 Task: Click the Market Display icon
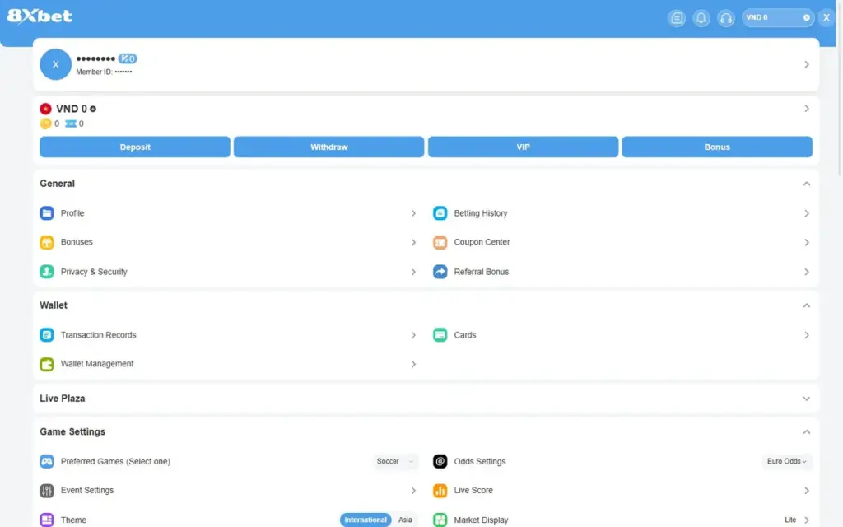point(440,520)
